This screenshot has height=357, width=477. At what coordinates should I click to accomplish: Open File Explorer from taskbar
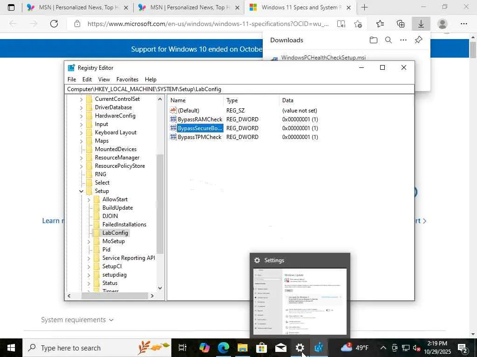242,348
